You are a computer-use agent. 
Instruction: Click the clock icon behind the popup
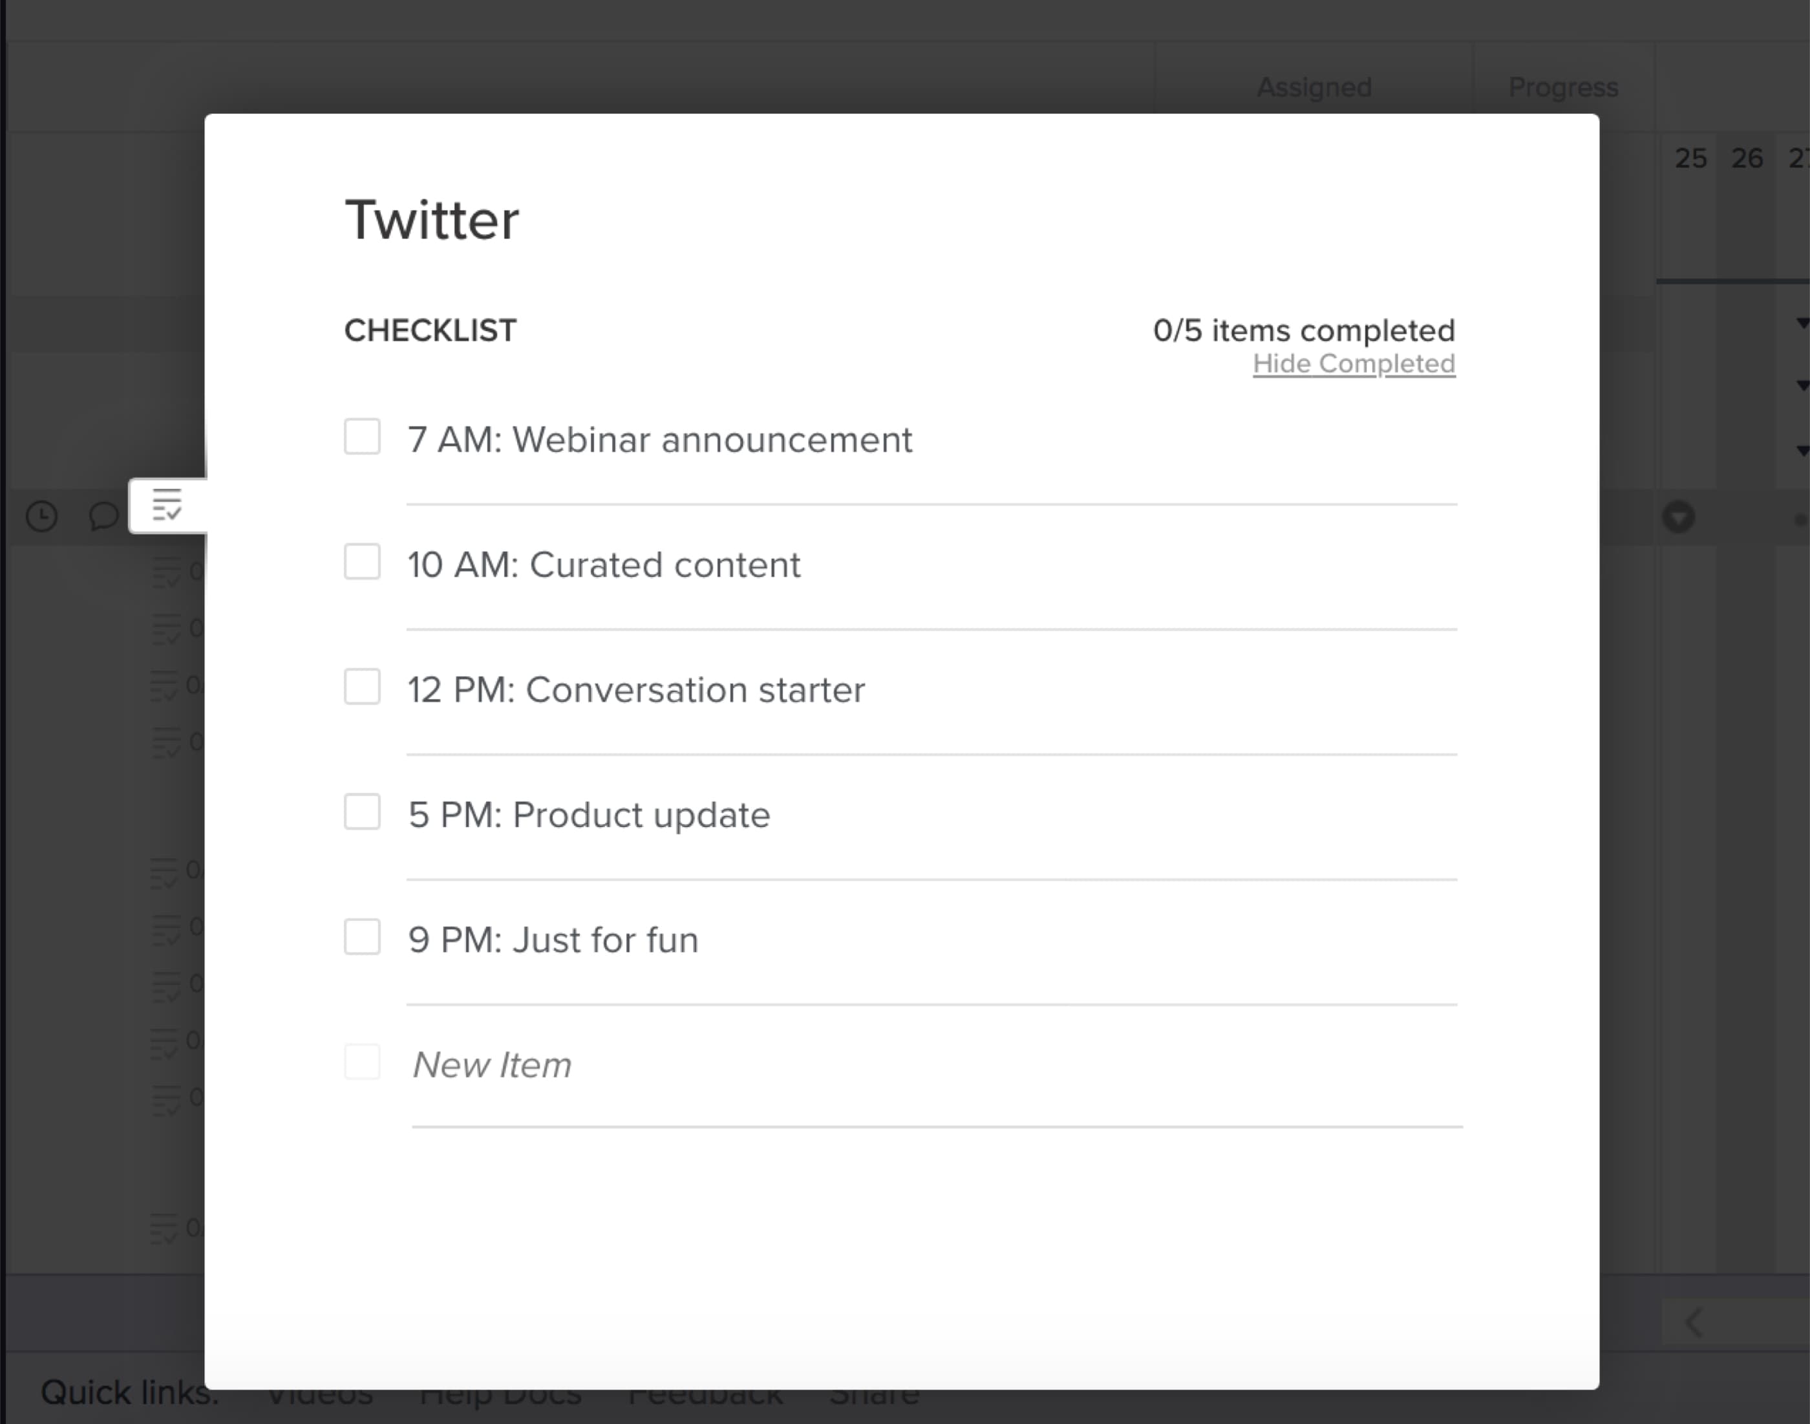[41, 517]
